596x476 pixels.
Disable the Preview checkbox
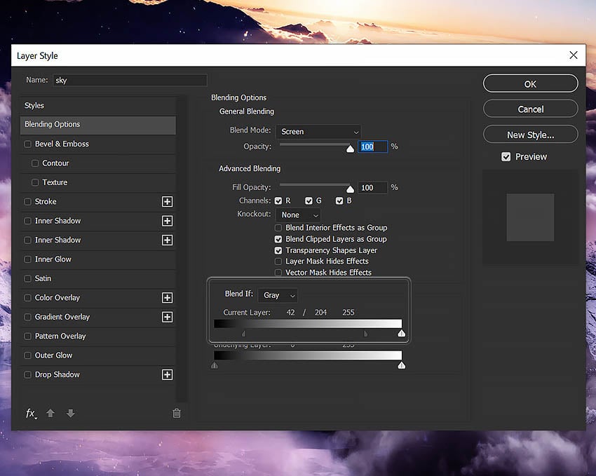pyautogui.click(x=507, y=156)
